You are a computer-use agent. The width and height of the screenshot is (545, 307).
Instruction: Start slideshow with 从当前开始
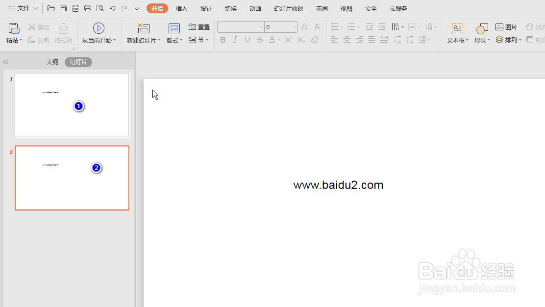(99, 33)
